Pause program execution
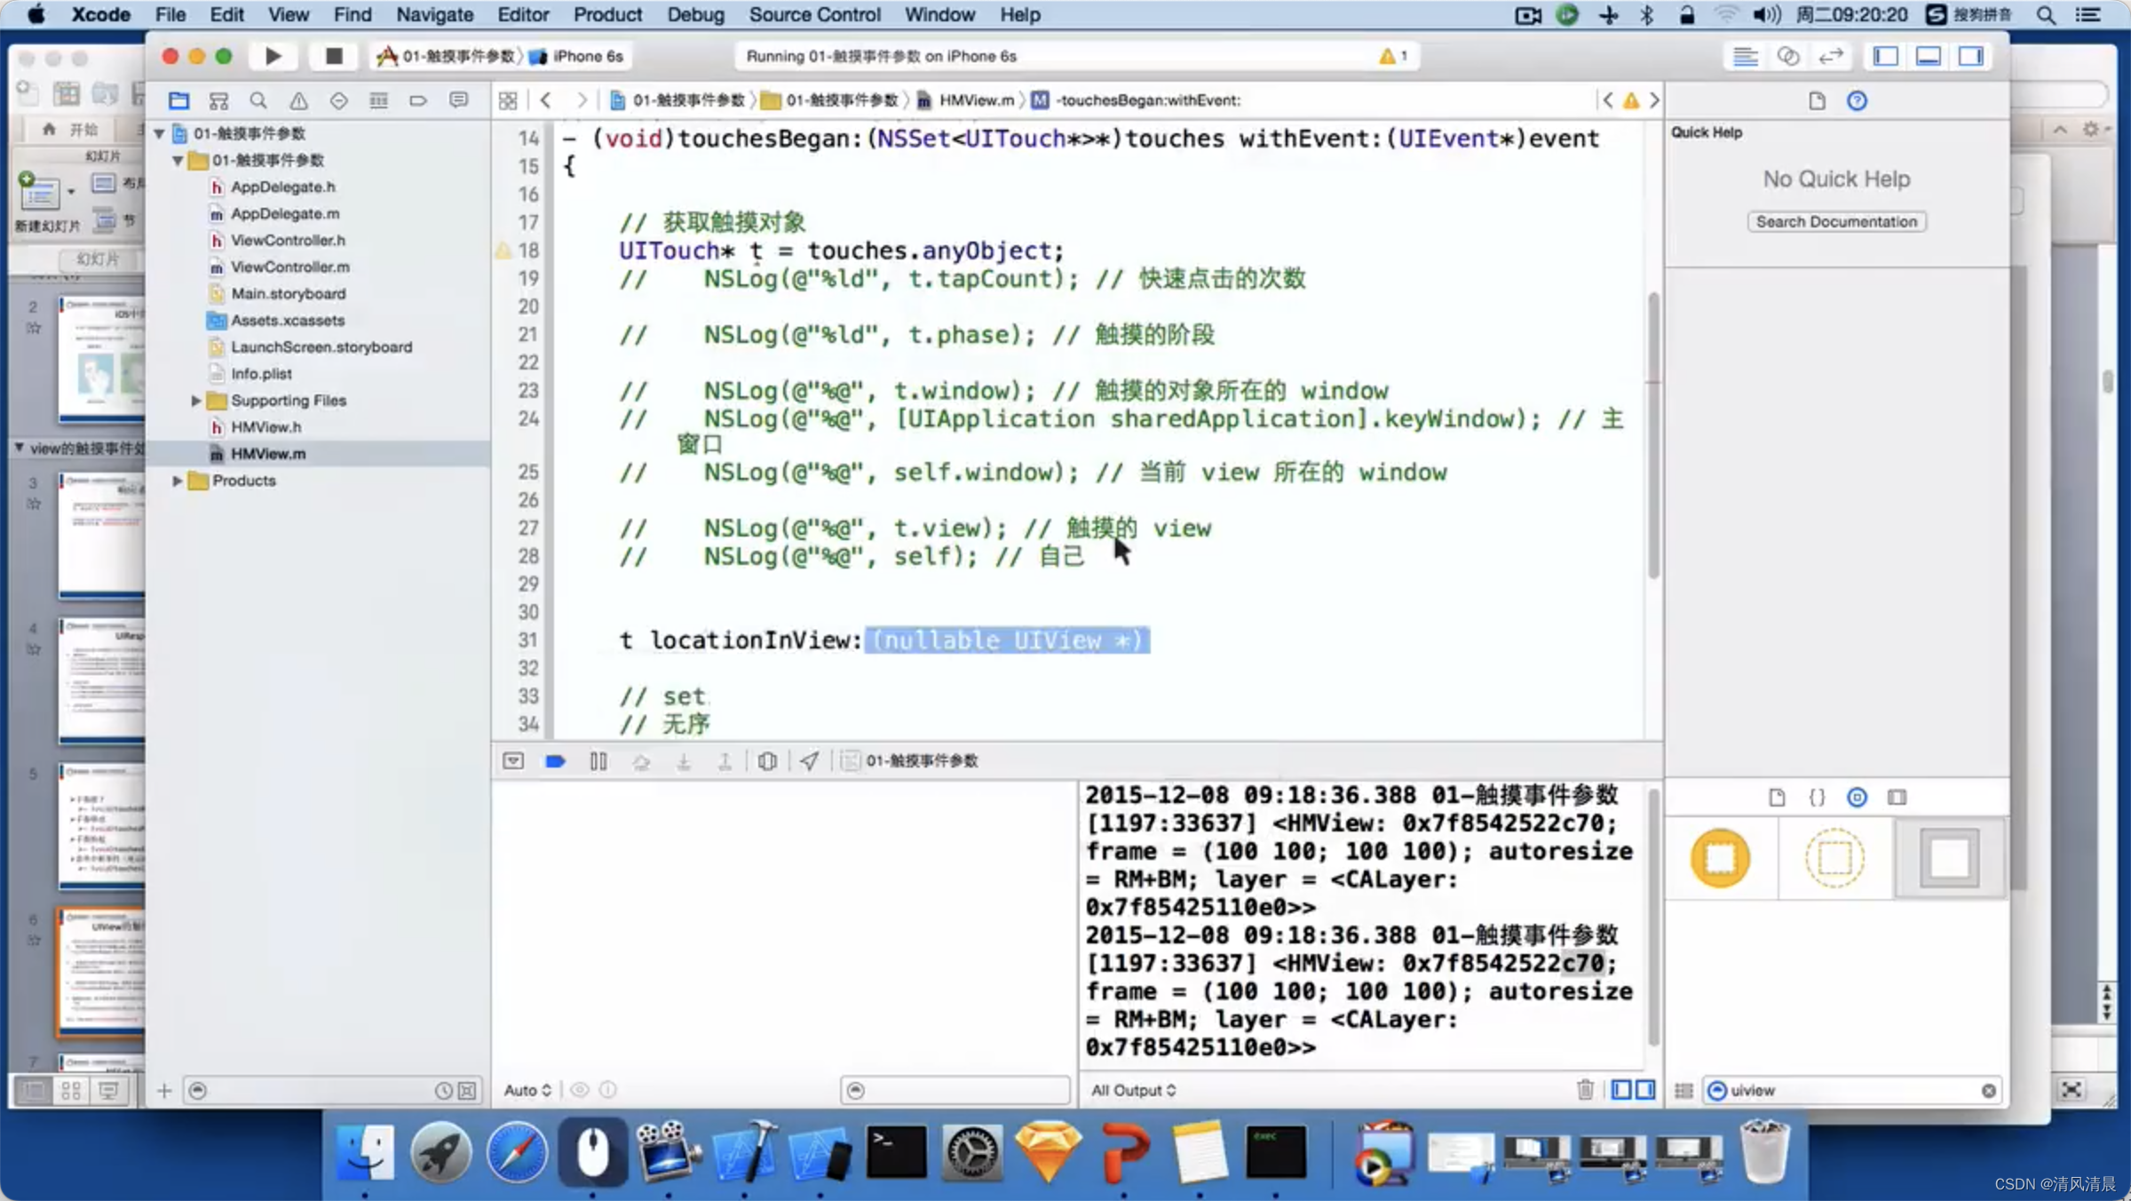This screenshot has height=1201, width=2131. (x=598, y=761)
